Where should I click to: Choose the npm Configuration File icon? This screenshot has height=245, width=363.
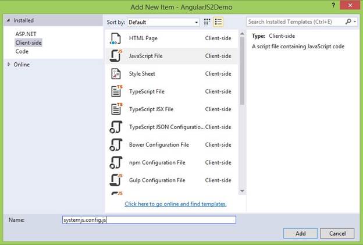(116, 162)
